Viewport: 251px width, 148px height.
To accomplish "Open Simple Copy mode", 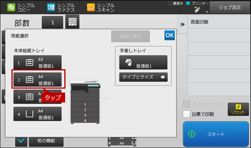I will click(x=21, y=8).
